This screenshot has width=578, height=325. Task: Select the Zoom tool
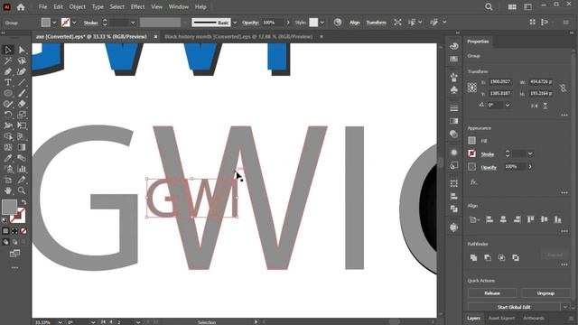point(22,190)
